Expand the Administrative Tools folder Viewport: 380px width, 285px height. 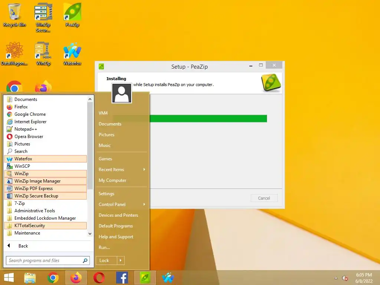[x=46, y=211]
